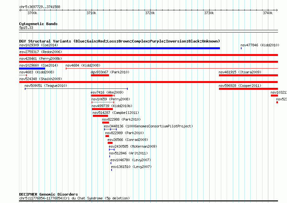Click the small red nsv822989 bar
The width and height of the screenshot is (287, 203).
pyautogui.click(x=107, y=136)
